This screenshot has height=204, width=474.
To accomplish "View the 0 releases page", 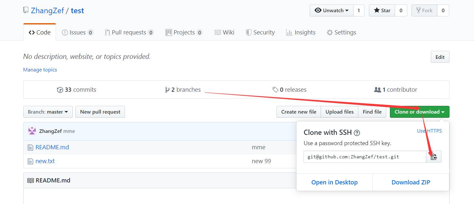I will coord(289,90).
